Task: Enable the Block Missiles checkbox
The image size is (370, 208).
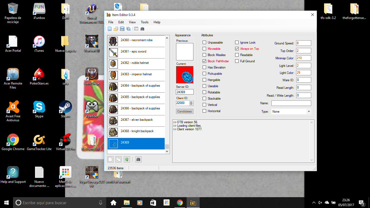Action: click(x=205, y=55)
